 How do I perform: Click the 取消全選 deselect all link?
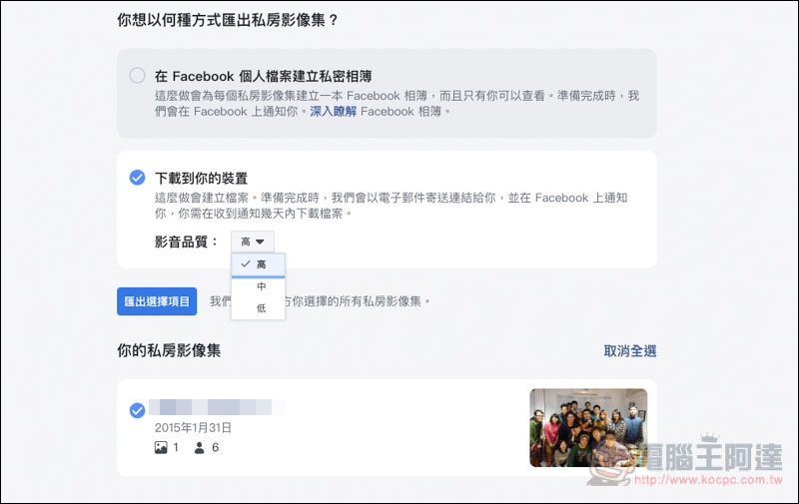point(630,350)
